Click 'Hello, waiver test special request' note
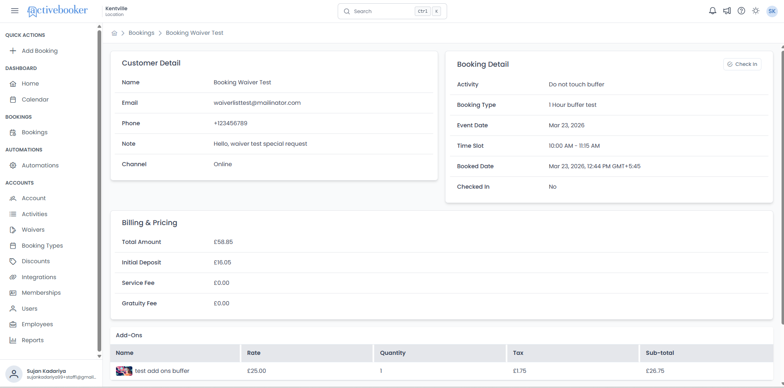The width and height of the screenshot is (784, 388). coord(260,144)
